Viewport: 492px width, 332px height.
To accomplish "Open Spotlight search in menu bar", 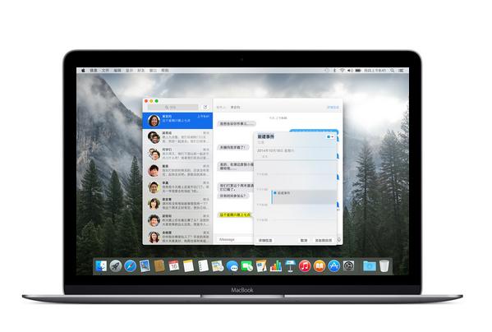I will (393, 71).
